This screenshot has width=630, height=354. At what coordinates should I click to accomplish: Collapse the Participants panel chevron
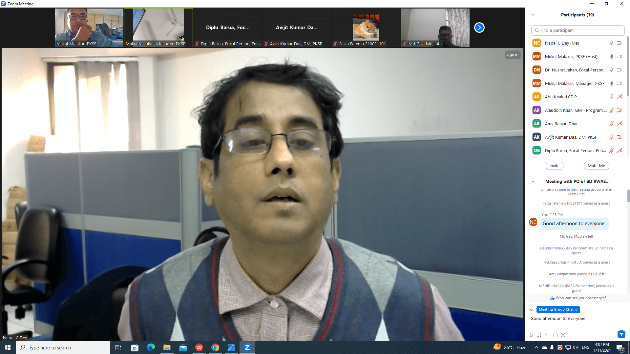533,15
